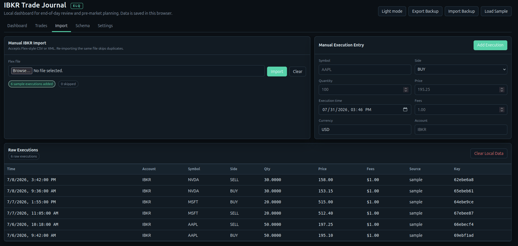Click the Side column header in table
This screenshot has width=518, height=246.
pos(233,169)
